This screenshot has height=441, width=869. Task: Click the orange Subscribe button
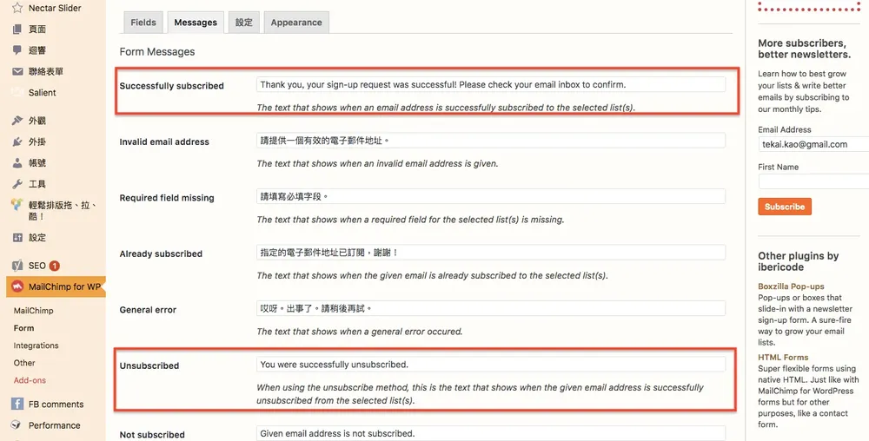785,207
